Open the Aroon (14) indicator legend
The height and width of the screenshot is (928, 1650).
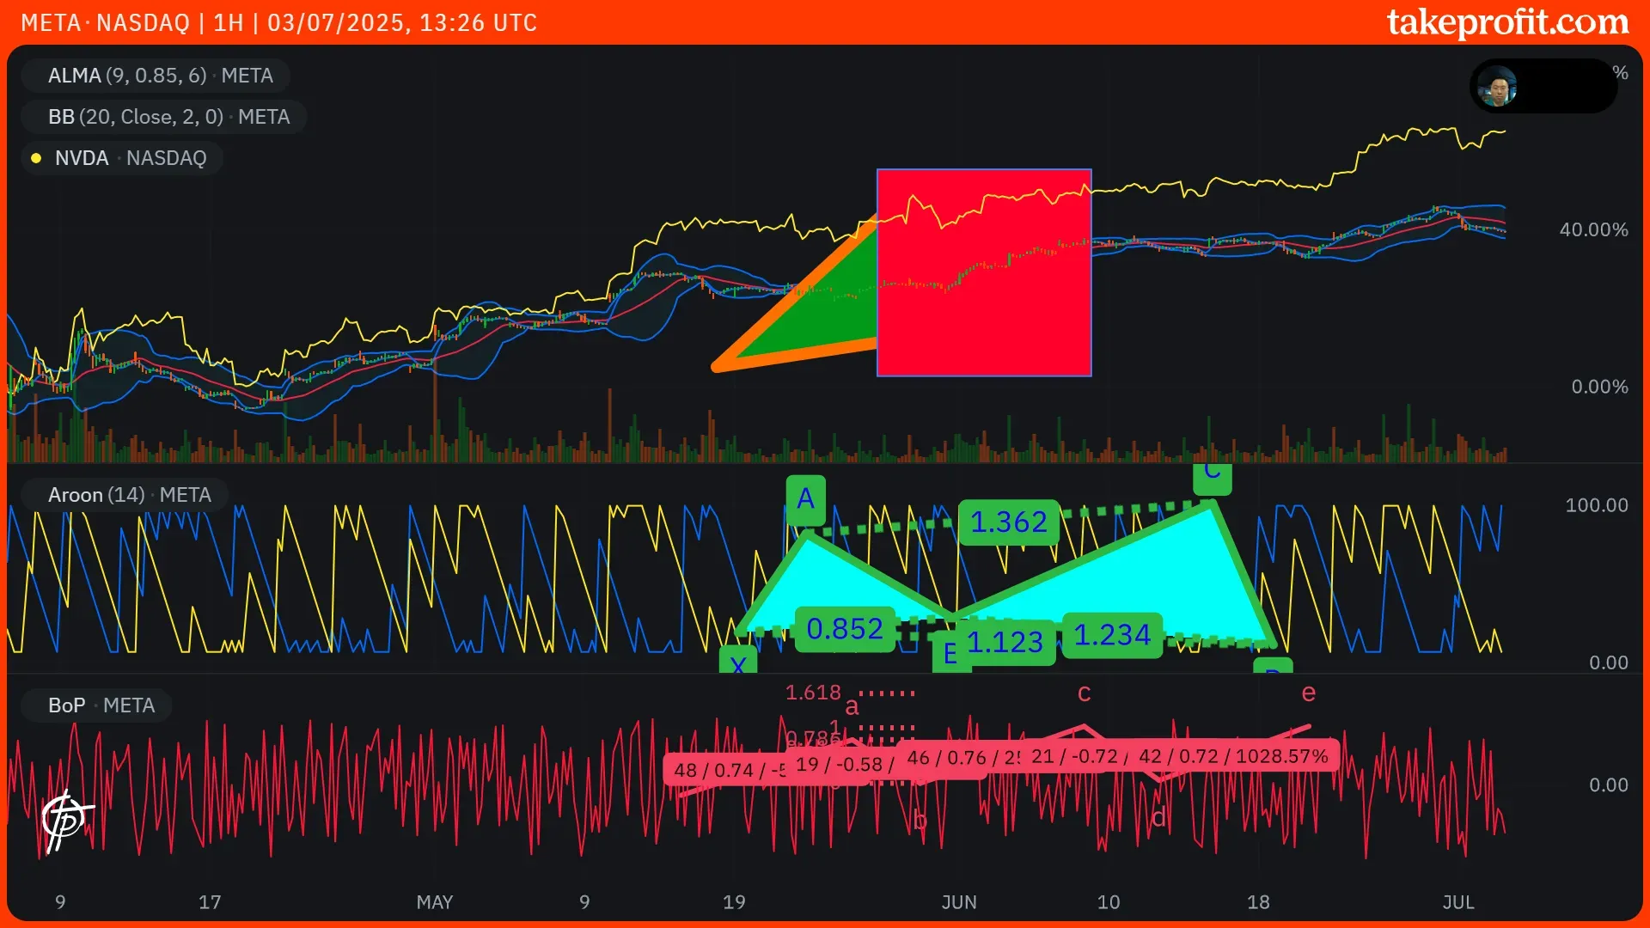129,495
